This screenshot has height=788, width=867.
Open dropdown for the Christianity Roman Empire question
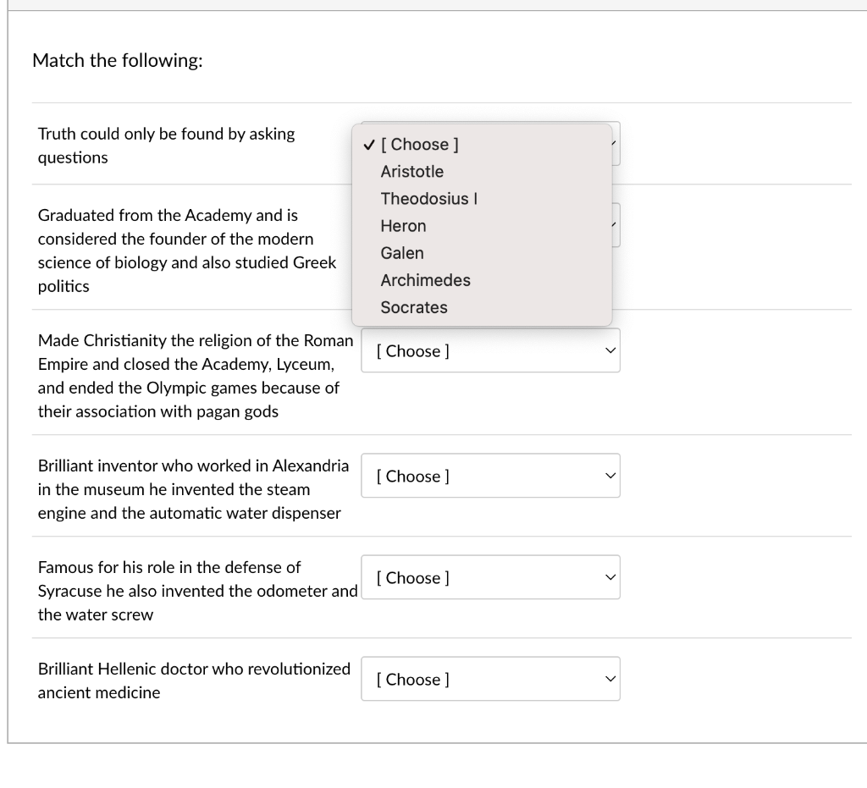[490, 350]
